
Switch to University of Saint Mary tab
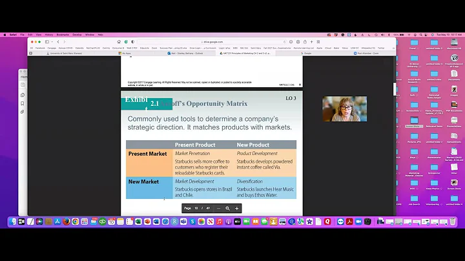point(66,54)
